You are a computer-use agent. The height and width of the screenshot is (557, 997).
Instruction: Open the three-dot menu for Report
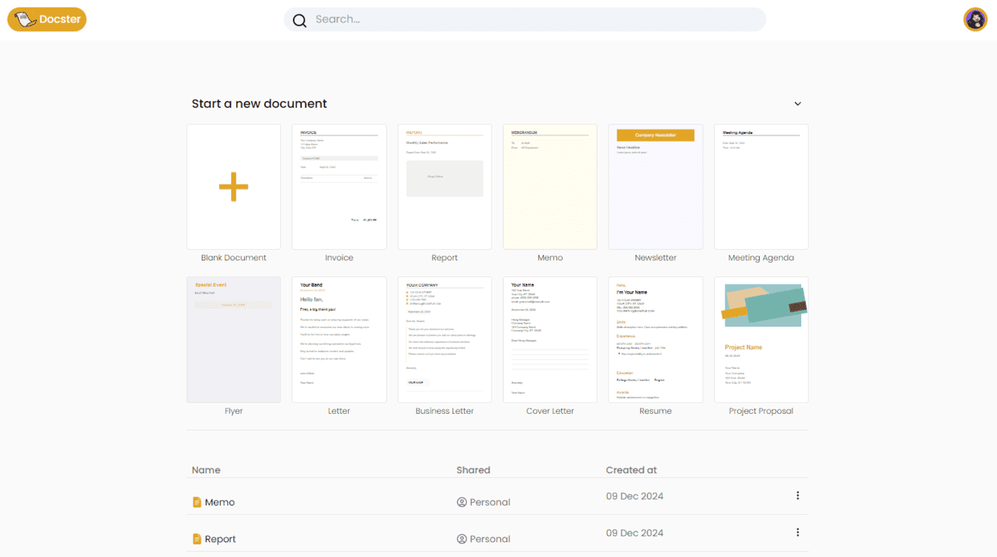point(797,532)
